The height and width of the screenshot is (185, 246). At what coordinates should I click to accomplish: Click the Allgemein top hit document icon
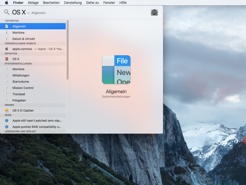(7, 26)
